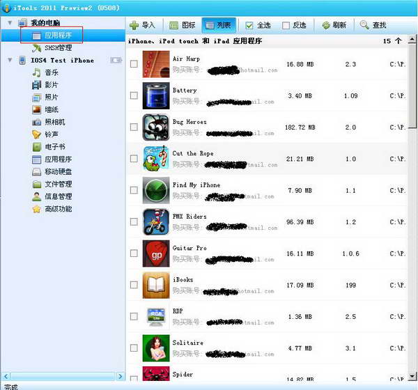
Task: Click the 导入 import button
Action: point(142,25)
